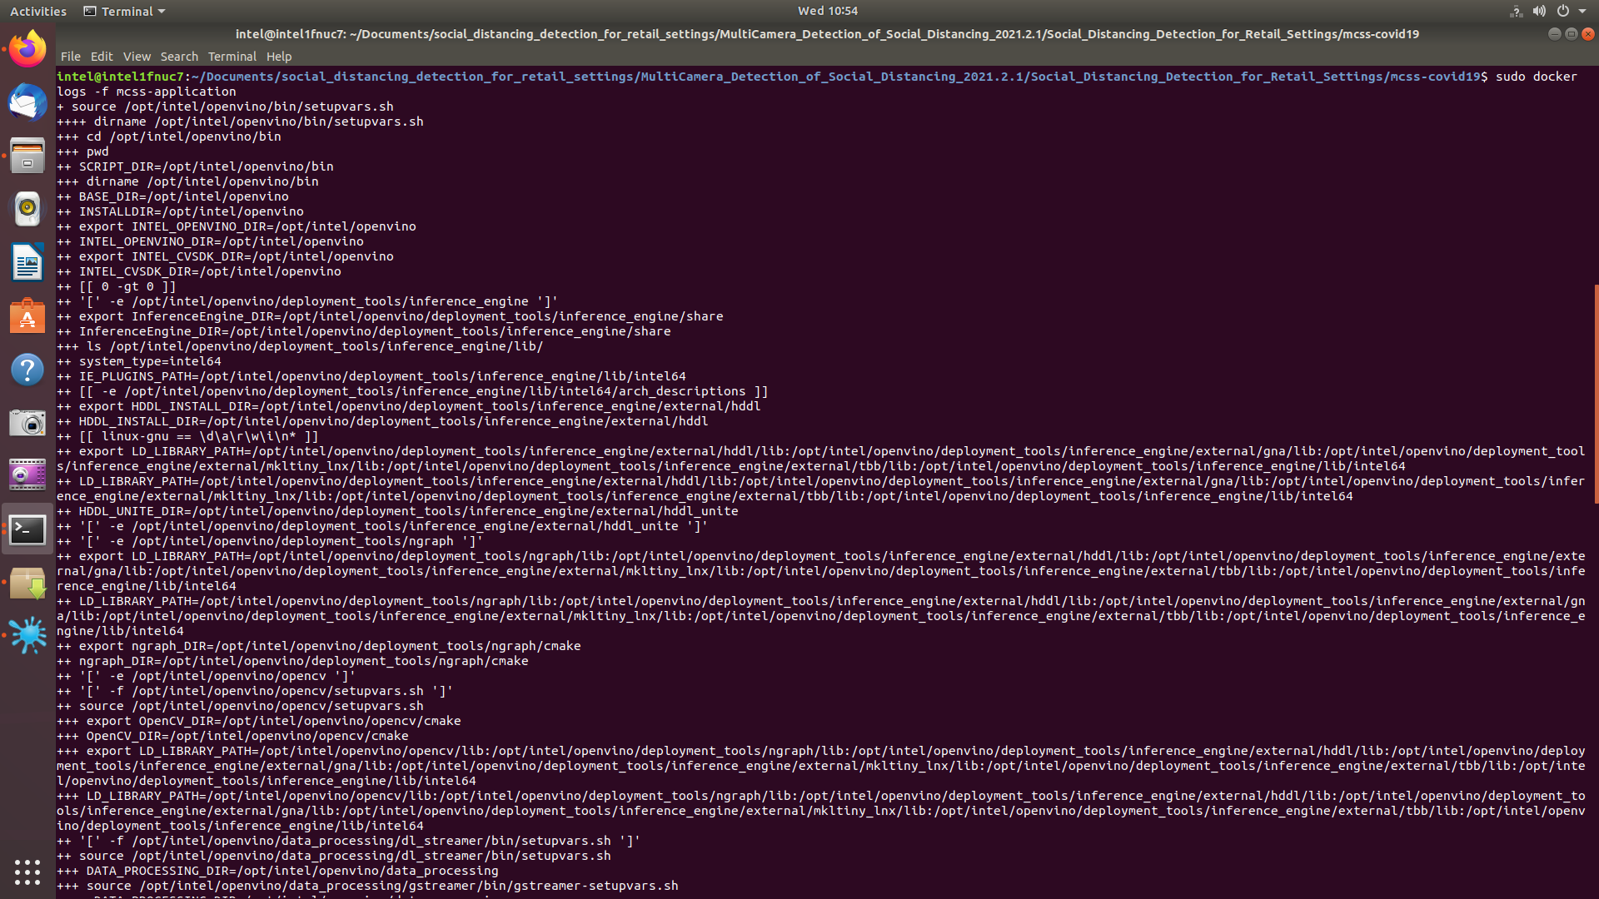Image resolution: width=1599 pixels, height=899 pixels.
Task: Open the File menu
Action: (x=70, y=57)
